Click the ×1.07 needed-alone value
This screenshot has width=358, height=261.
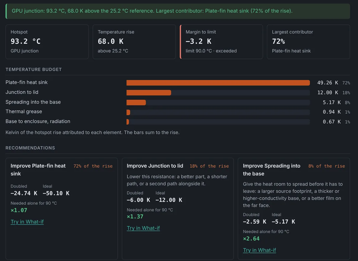pyautogui.click(x=19, y=210)
